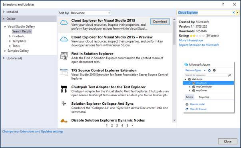This screenshot has height=148, width=241.
Task: Expand the Updates (4) category
Action: [4, 58]
